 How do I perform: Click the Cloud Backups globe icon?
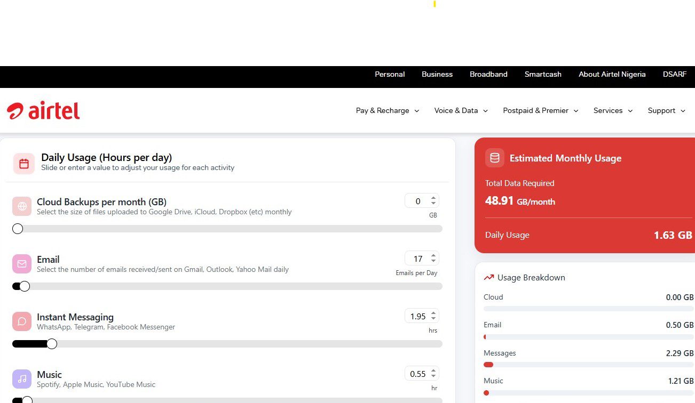tap(22, 206)
